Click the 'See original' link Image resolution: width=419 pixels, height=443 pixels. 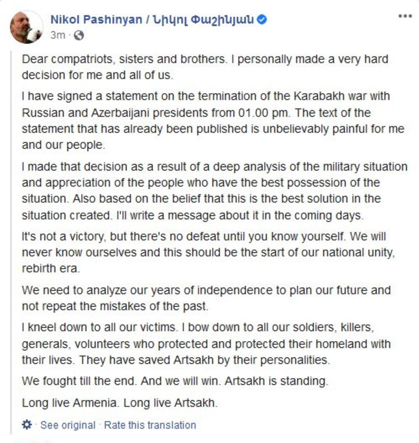(67, 425)
